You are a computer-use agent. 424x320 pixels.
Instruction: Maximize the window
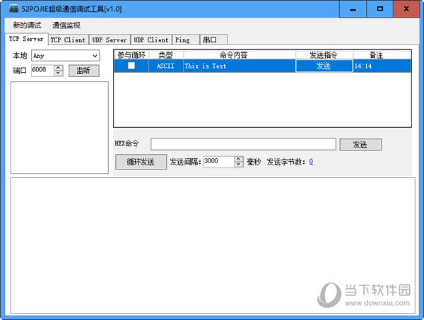[379, 9]
